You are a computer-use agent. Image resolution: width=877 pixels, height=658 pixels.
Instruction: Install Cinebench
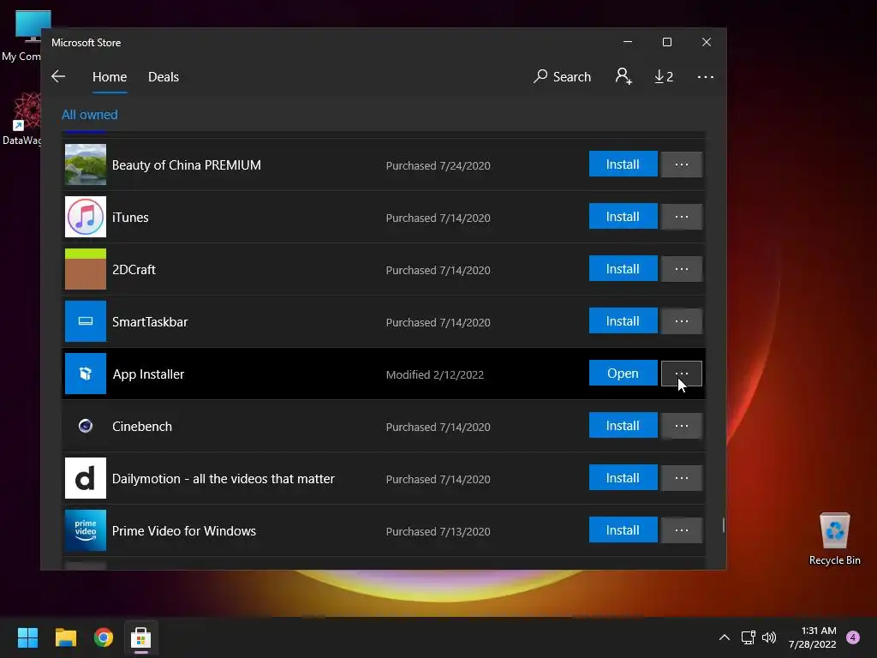point(623,426)
